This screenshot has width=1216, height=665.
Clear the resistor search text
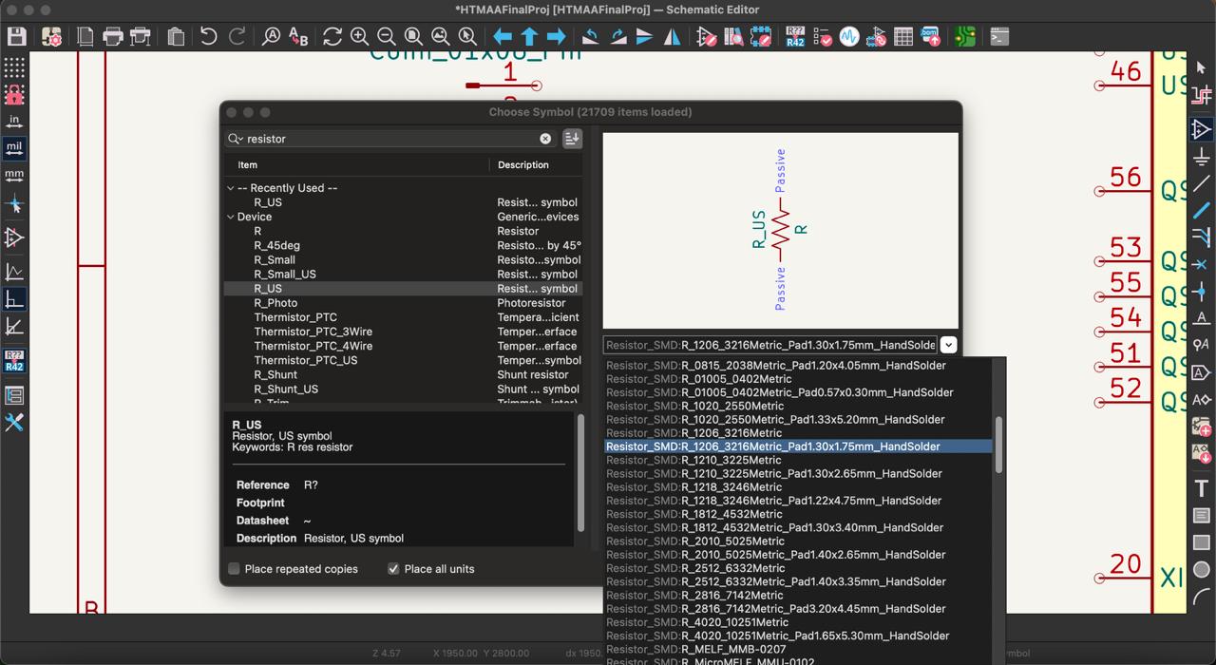[545, 139]
